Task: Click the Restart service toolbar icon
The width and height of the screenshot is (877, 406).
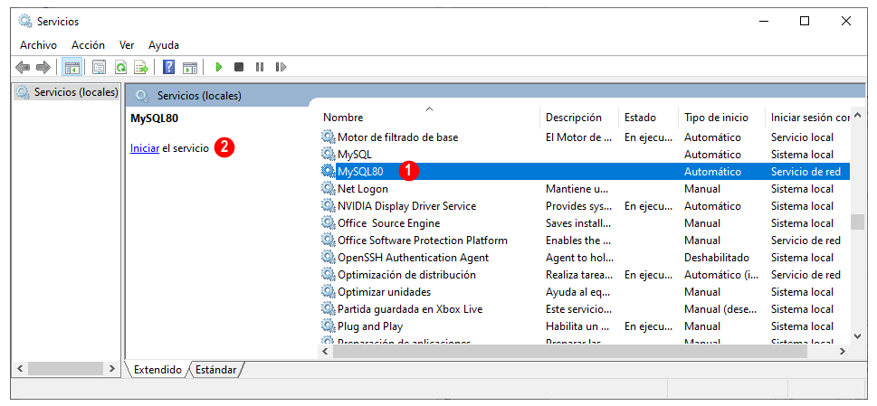Action: (x=281, y=68)
